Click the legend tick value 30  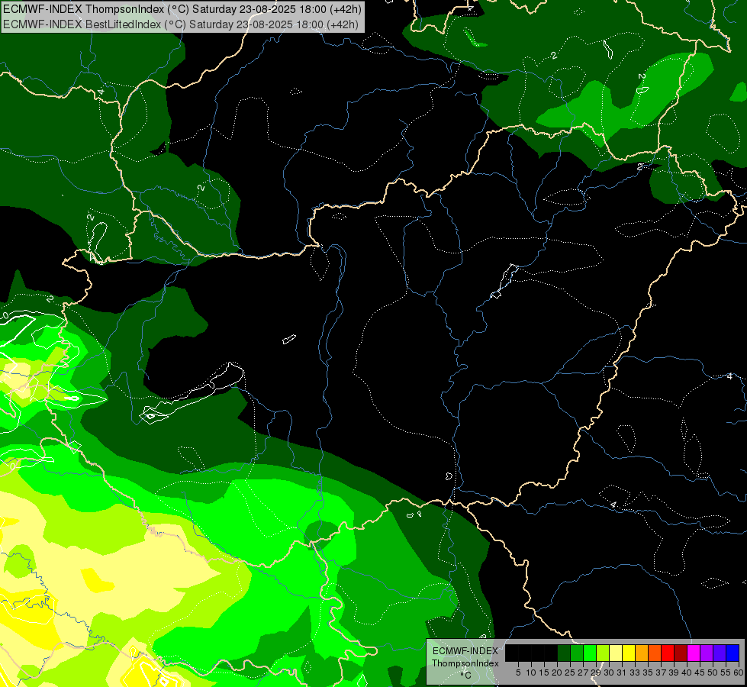609,672
